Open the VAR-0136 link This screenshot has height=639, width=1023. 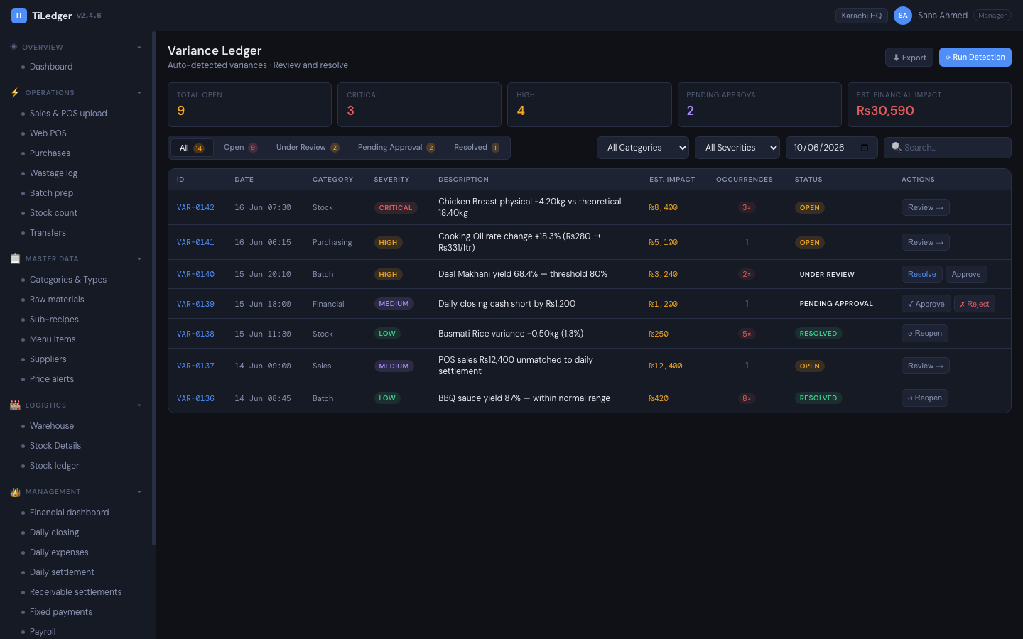195,398
